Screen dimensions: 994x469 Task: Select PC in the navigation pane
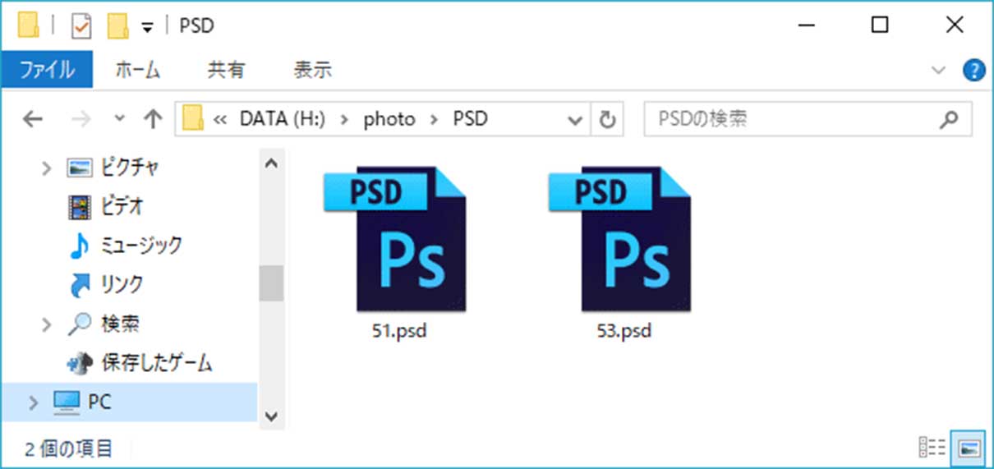pos(99,402)
